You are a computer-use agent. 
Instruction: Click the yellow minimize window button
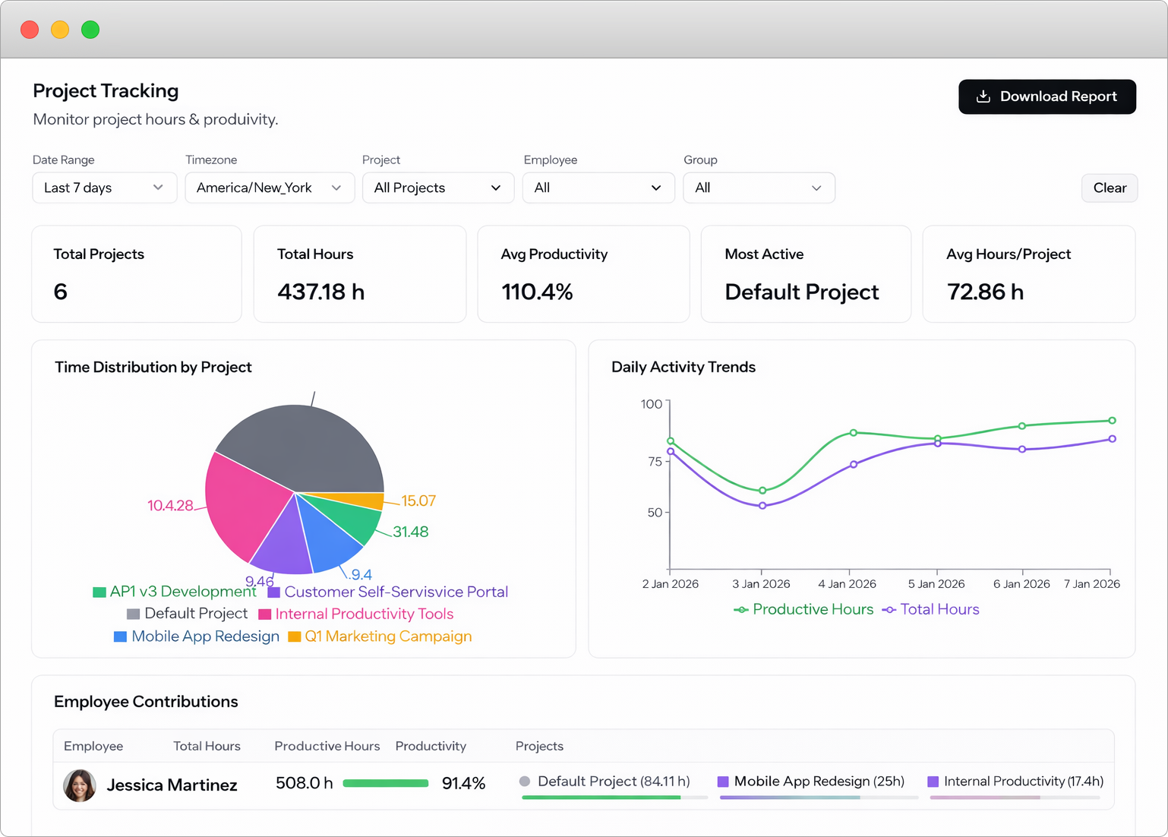(x=60, y=30)
